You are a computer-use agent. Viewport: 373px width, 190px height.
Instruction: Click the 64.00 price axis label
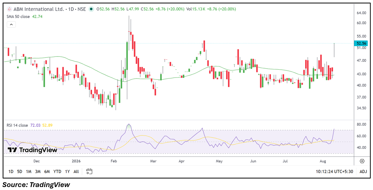(x=361, y=13)
